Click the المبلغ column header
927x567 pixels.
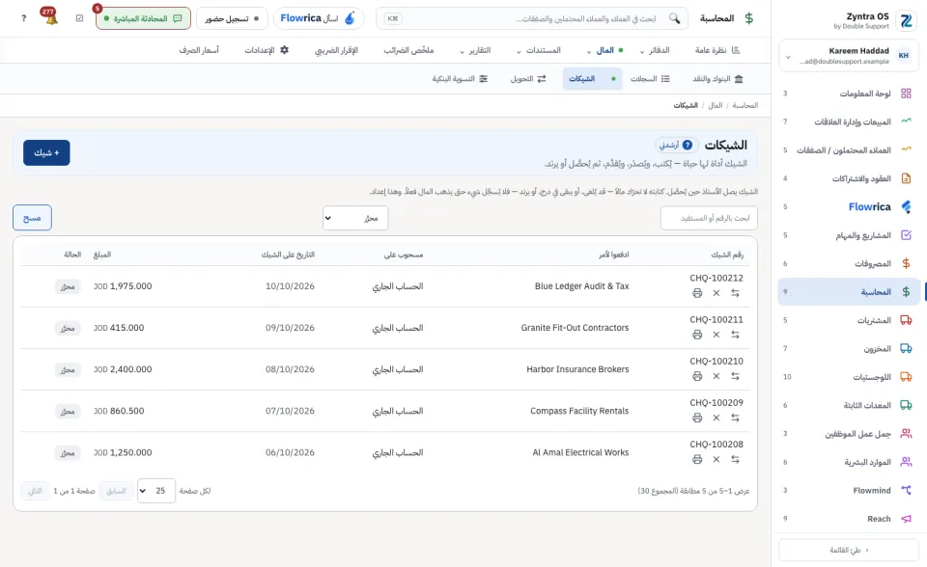102,255
